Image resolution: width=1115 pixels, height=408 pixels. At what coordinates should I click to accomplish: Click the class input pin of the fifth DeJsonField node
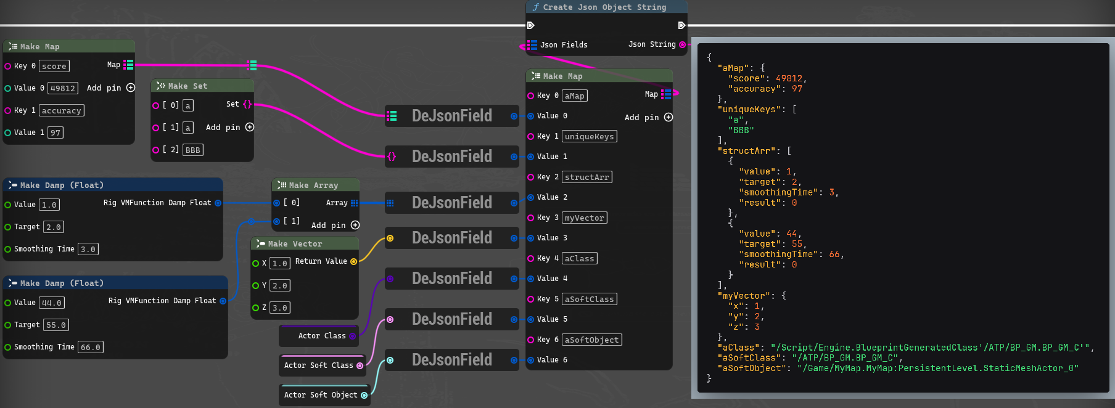[390, 279]
